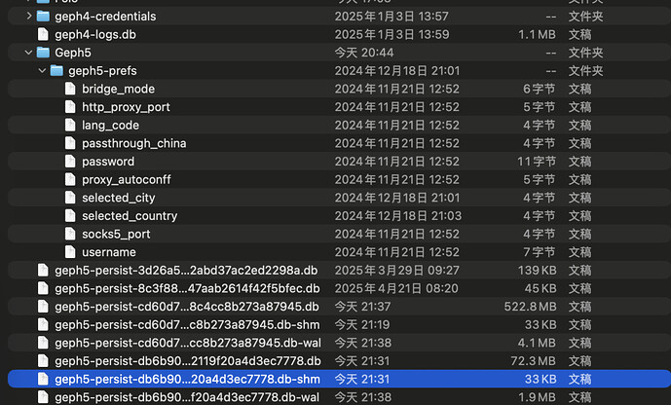Screen dimensions: 671x405
Task: Click the geph4-credentials folder icon
Action: pos(43,17)
